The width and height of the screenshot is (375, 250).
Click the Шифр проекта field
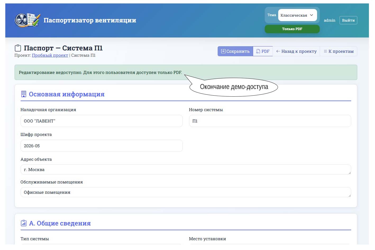102,146
